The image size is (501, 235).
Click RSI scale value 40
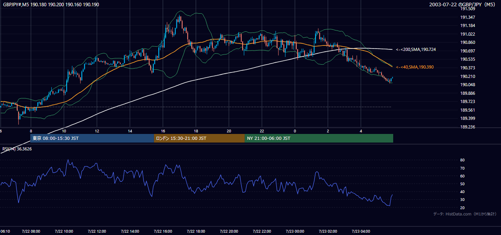click(x=462, y=192)
